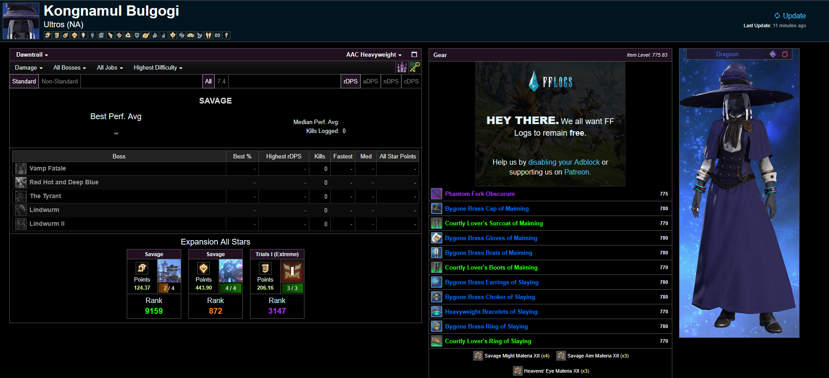
Task: Select the rDPS metric
Action: click(x=350, y=81)
